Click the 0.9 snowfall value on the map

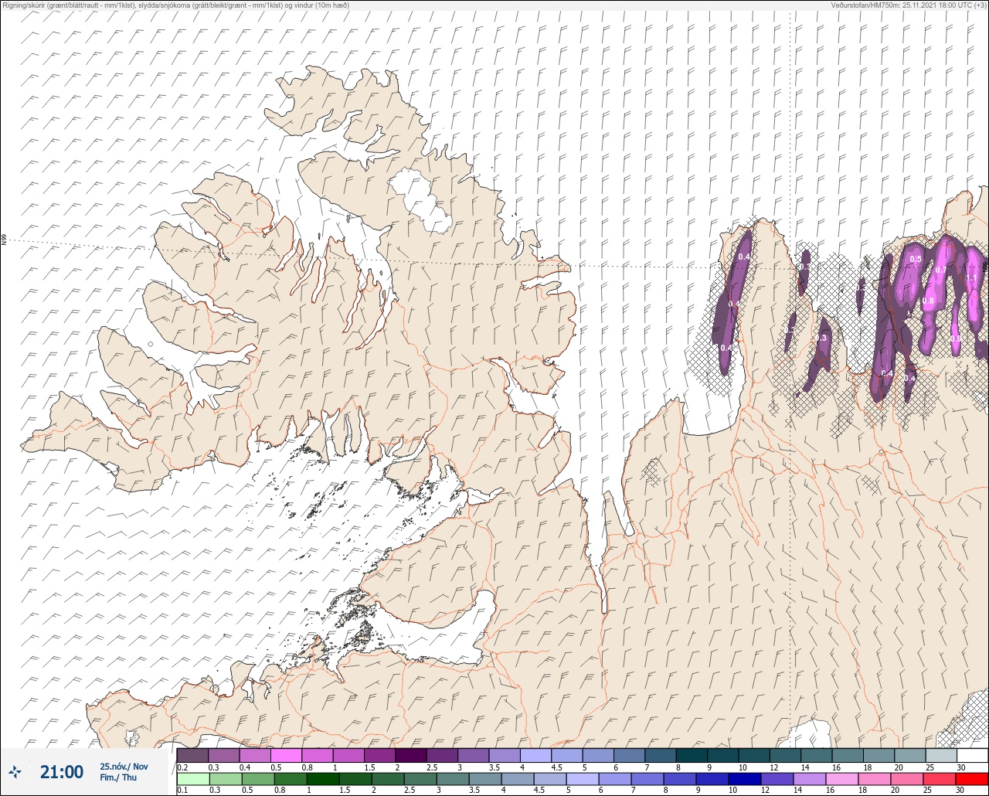956,338
